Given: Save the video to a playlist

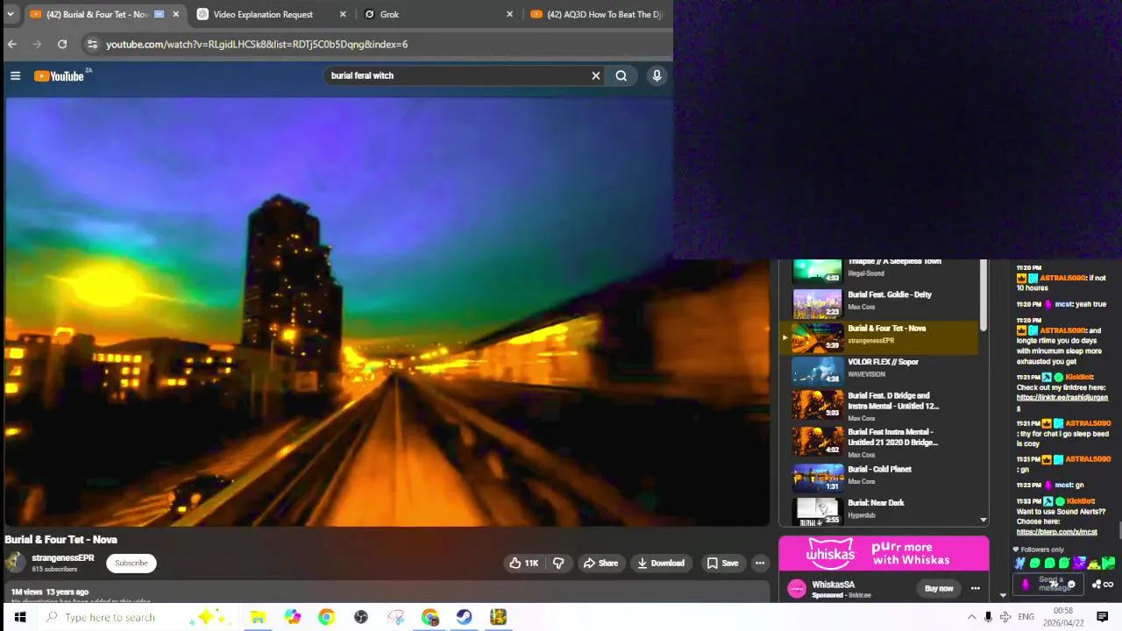Looking at the screenshot, I should click(723, 564).
